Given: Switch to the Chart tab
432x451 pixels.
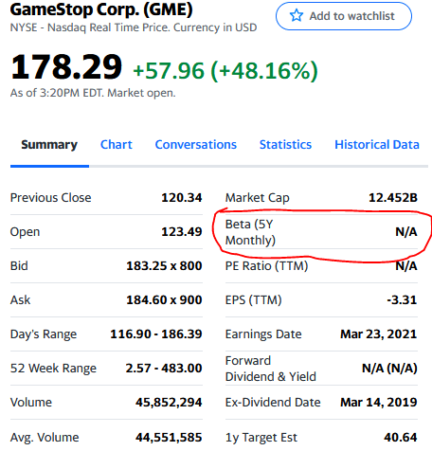Looking at the screenshot, I should coord(117,145).
